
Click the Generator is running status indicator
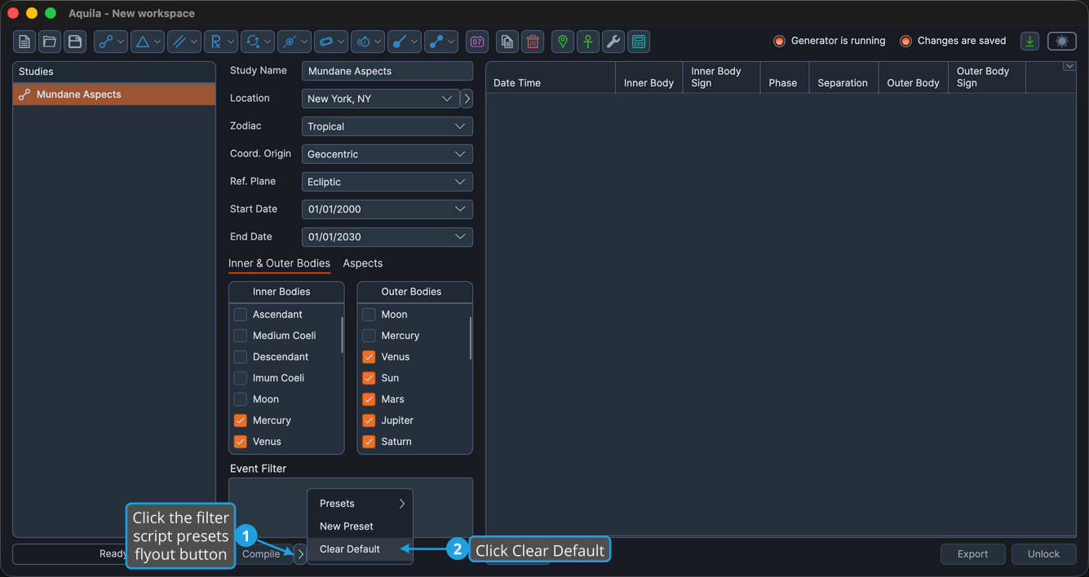(x=829, y=41)
